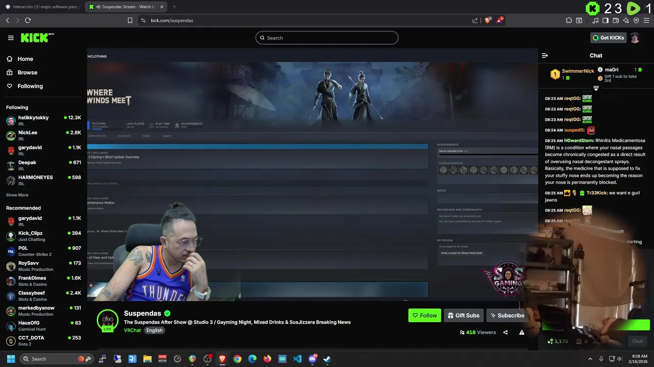Open Steam from the taskbar
The height and width of the screenshot is (367, 654).
click(327, 359)
